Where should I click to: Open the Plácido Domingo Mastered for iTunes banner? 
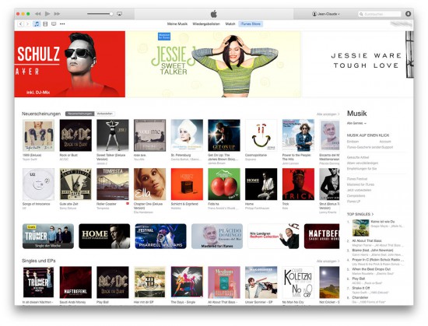(217, 237)
